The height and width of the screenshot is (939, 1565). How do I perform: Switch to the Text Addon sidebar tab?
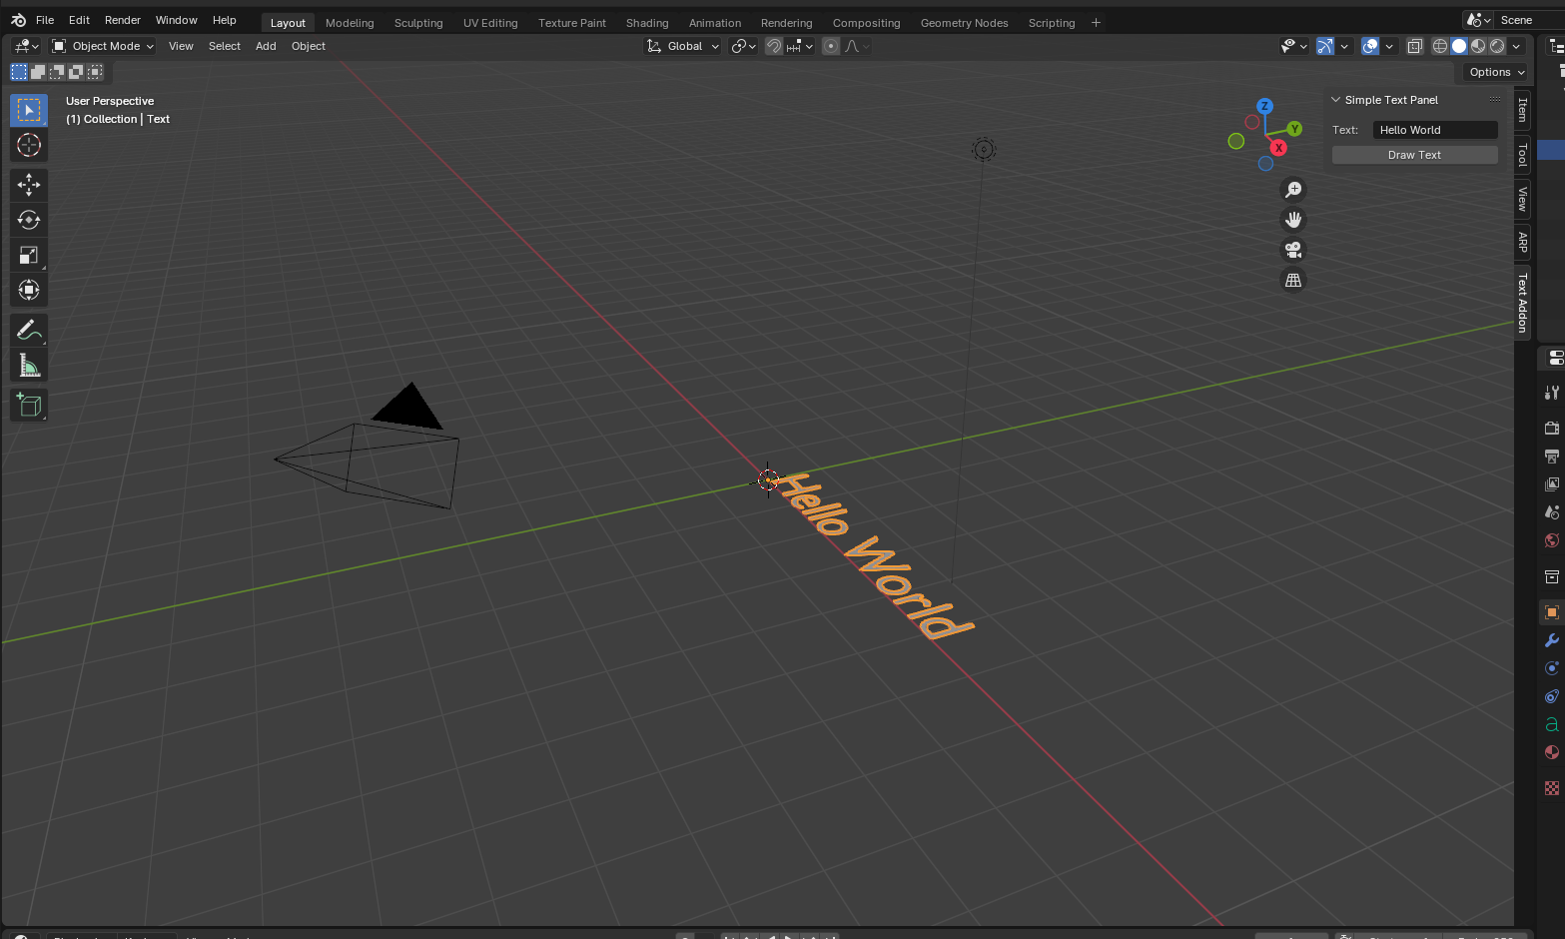(1521, 303)
